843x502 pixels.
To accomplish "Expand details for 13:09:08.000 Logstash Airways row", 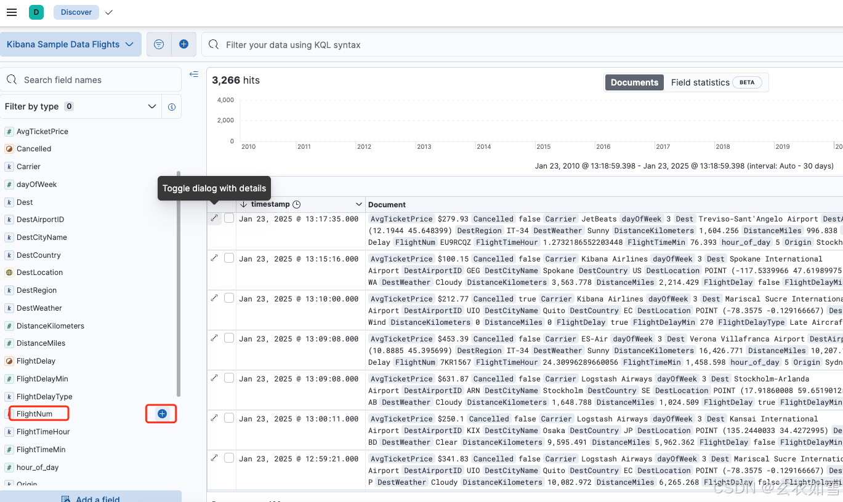I will (x=214, y=378).
